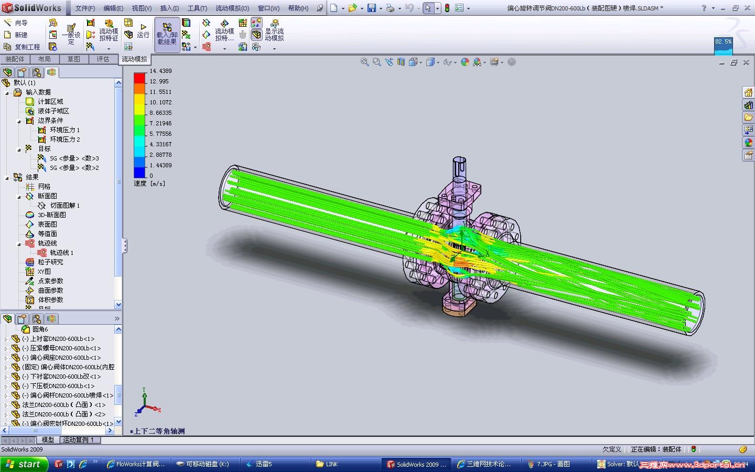
Task: Switch to the 7.JPG - 画图 taskbar window
Action: point(557,464)
